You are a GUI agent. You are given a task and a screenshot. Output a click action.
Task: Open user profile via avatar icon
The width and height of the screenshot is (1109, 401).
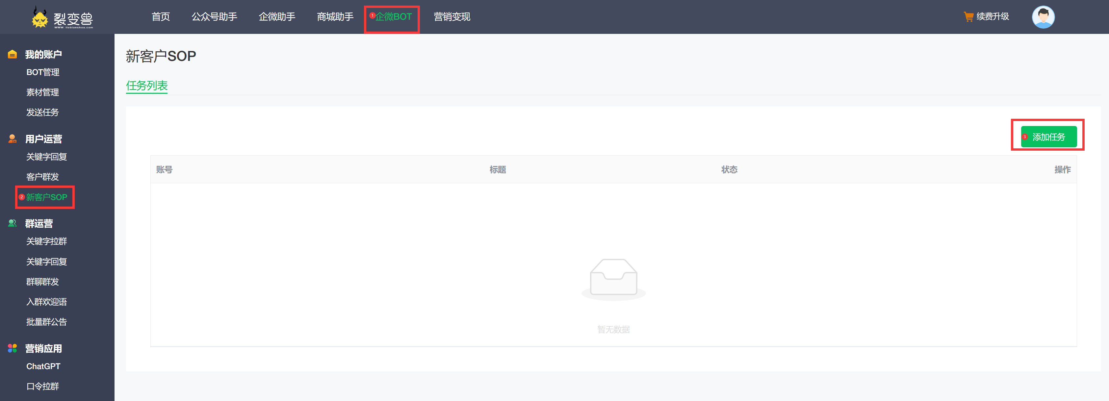(x=1043, y=17)
